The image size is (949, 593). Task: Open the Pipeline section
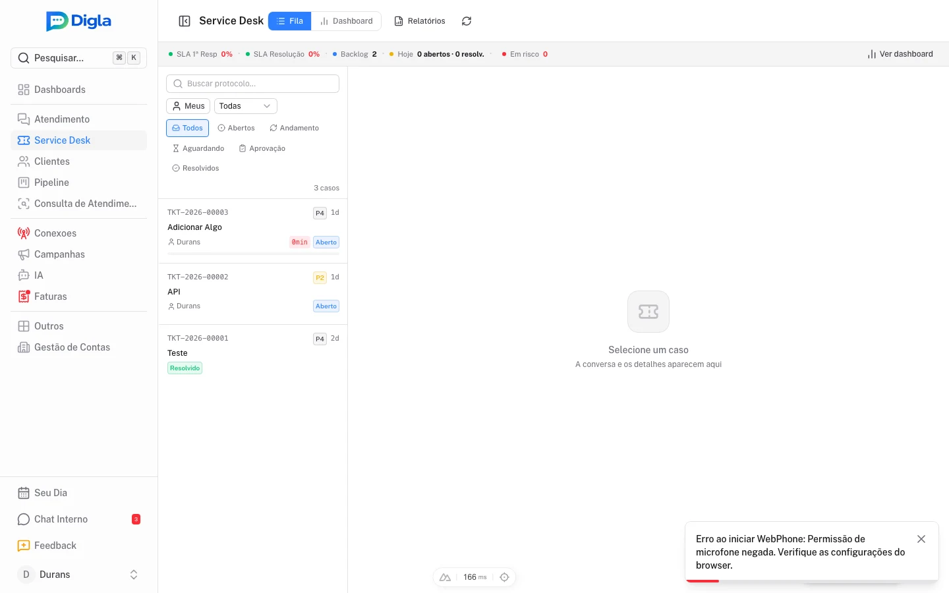[x=79, y=183]
